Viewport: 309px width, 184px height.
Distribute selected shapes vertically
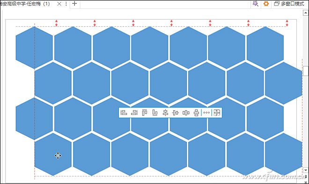coord(196,113)
